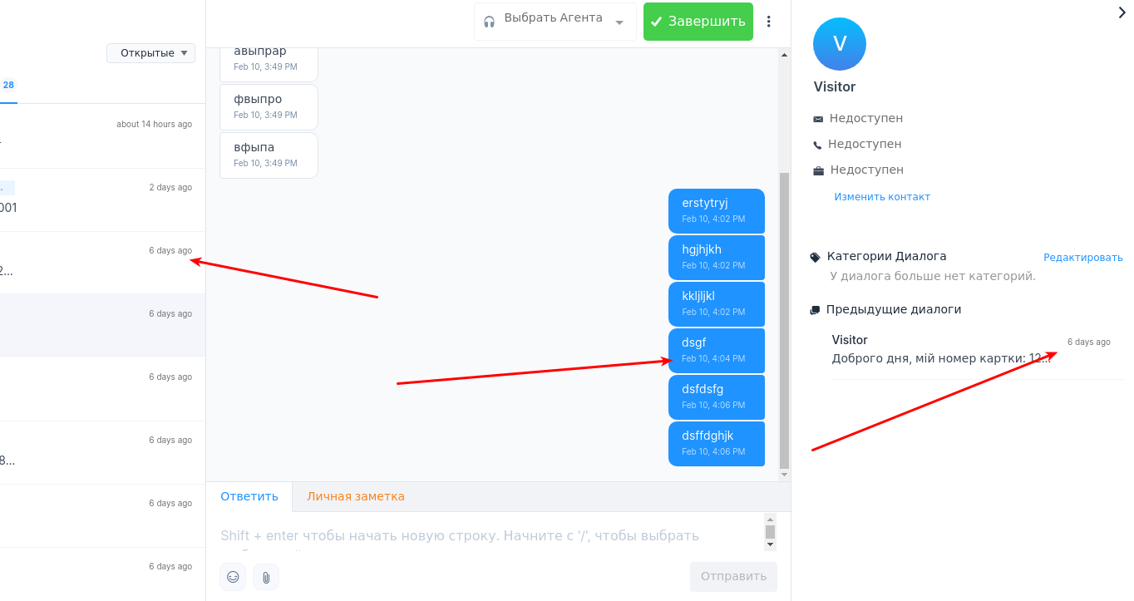
Task: Click the green Завершить button
Action: coord(698,21)
